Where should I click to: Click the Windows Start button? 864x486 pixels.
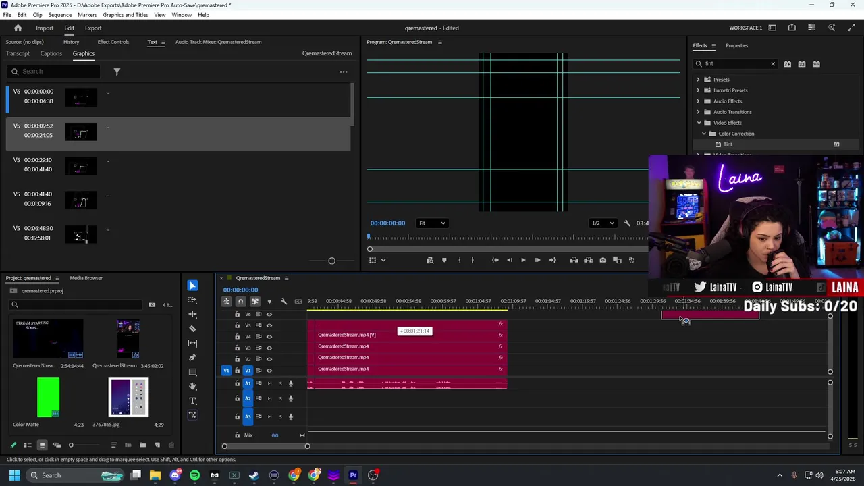[14, 475]
